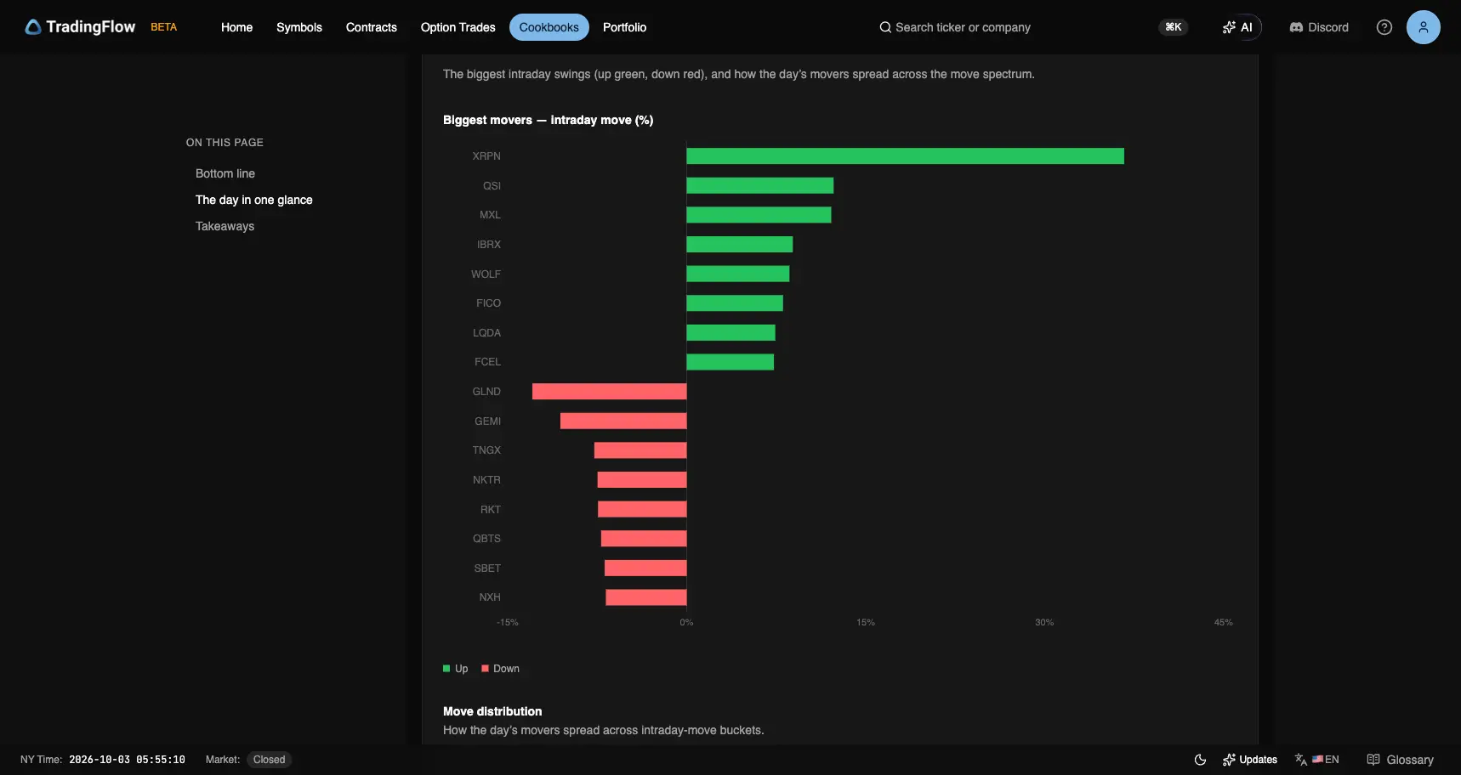Go to the Home tab
Screen dimensions: 1461x775
pyautogui.click(x=236, y=27)
